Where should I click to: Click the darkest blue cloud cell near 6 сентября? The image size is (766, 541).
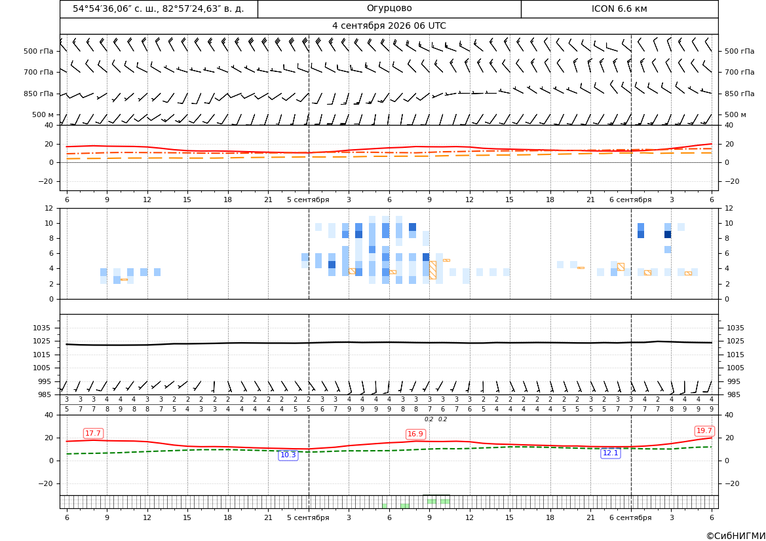(668, 234)
